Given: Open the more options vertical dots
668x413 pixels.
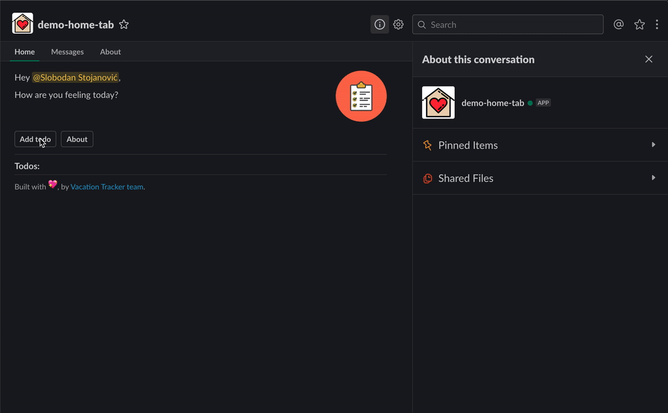Looking at the screenshot, I should (657, 25).
